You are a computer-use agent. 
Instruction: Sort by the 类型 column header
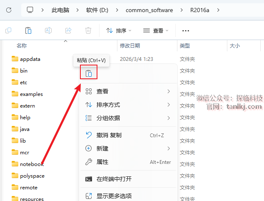pyautogui.click(x=185, y=46)
